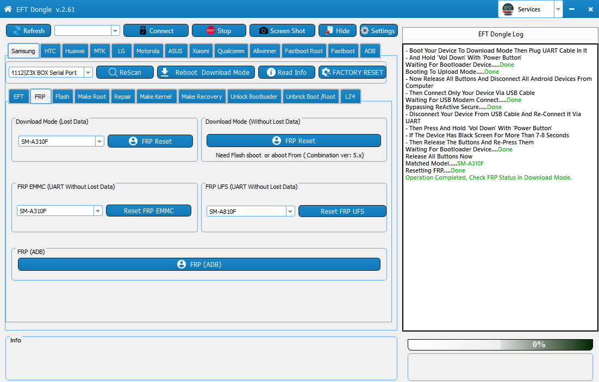Open Settings
Screen dimensions: 599x382
(x=378, y=30)
